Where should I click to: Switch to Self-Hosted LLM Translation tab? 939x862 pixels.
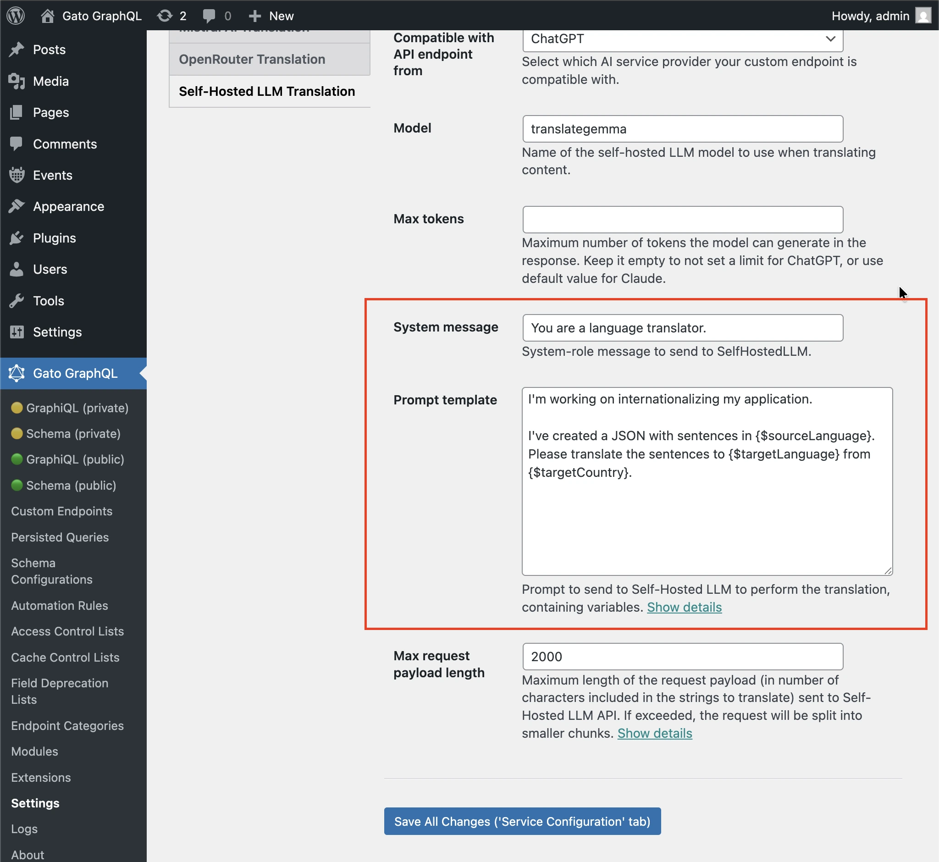point(267,91)
